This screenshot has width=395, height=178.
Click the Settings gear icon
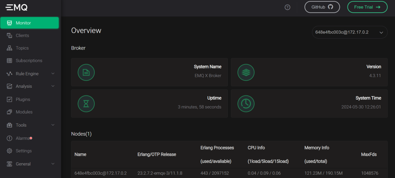10,151
